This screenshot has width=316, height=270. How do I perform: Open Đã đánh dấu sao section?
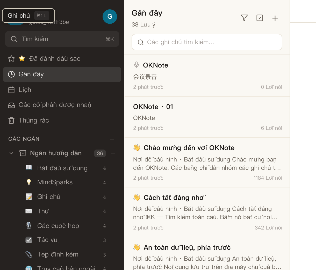click(x=62, y=59)
